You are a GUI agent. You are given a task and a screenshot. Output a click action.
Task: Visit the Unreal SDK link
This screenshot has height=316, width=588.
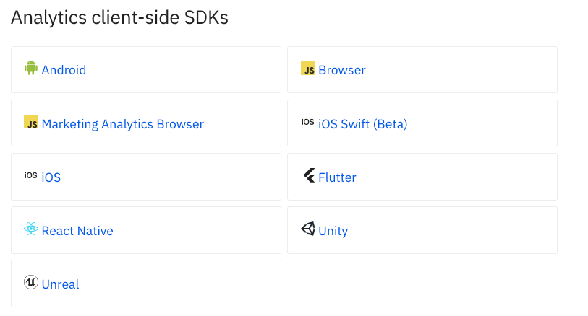[x=61, y=284]
